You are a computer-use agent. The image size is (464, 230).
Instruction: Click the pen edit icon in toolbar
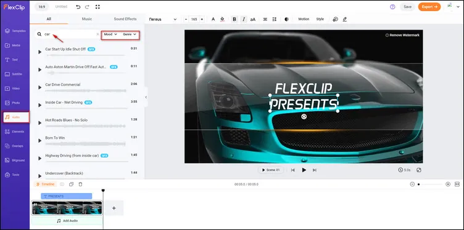(344, 19)
